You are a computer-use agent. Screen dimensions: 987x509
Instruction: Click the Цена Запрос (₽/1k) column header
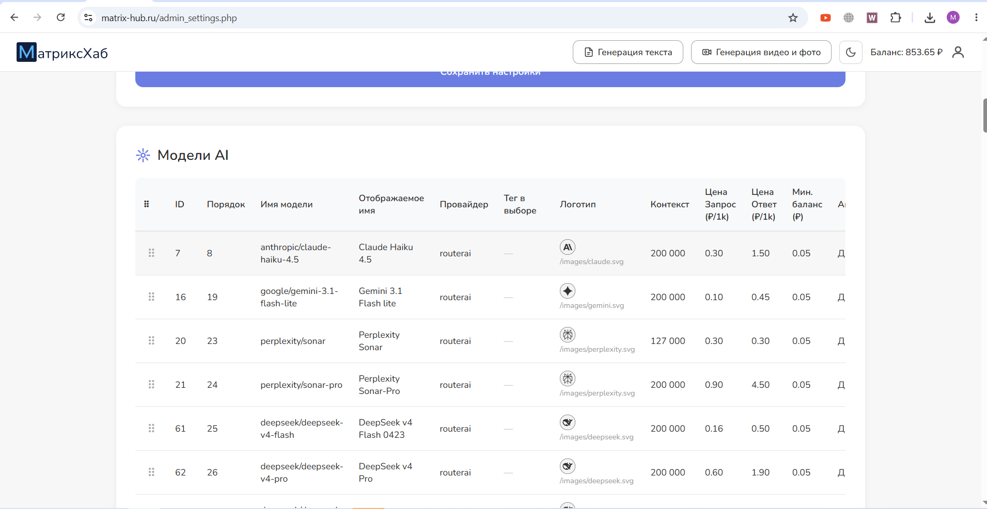point(720,204)
